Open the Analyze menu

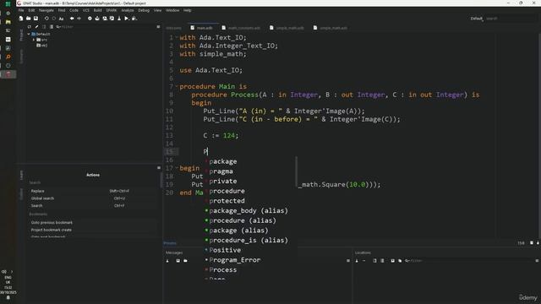tap(128, 10)
